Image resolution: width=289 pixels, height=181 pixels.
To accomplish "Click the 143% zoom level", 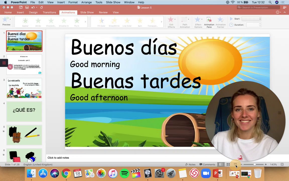I will (273, 164).
